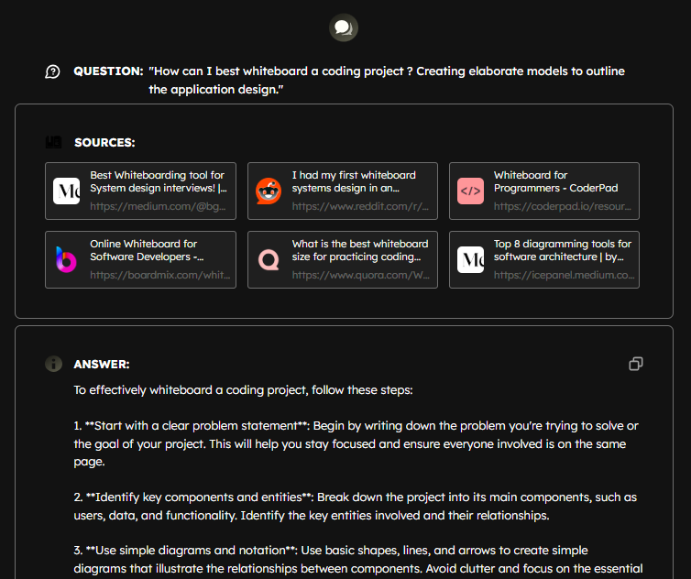Click the 'Identify key components and entities' step

(356, 507)
